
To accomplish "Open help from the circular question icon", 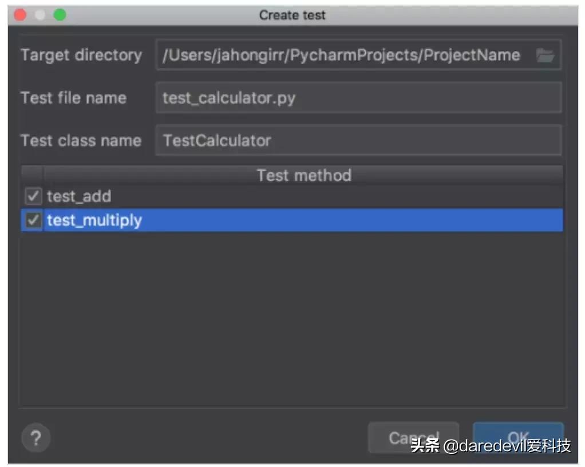I will click(x=35, y=438).
